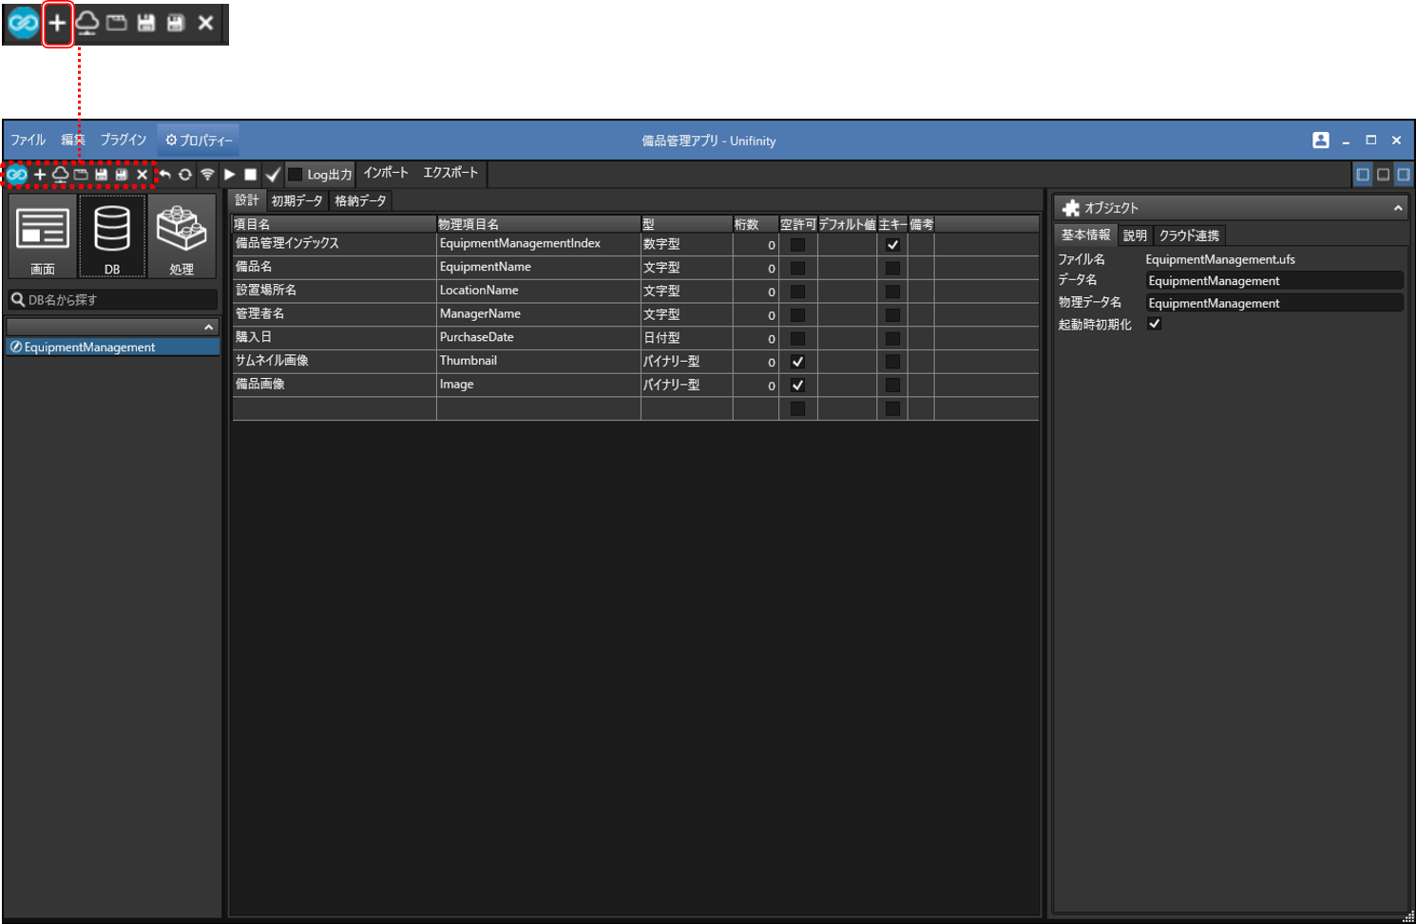
Task: Click the undo arrow icon
Action: pos(165,175)
